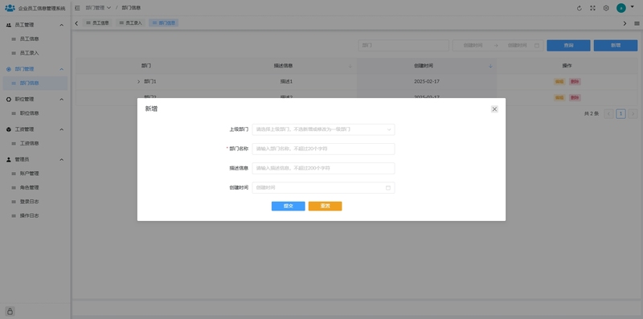Image resolution: width=643 pixels, height=319 pixels.
Task: Switch to the 部门信息 tab
Action: tap(164, 23)
